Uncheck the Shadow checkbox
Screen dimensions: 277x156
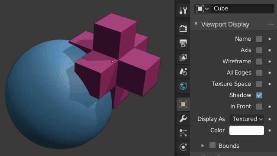[259, 95]
